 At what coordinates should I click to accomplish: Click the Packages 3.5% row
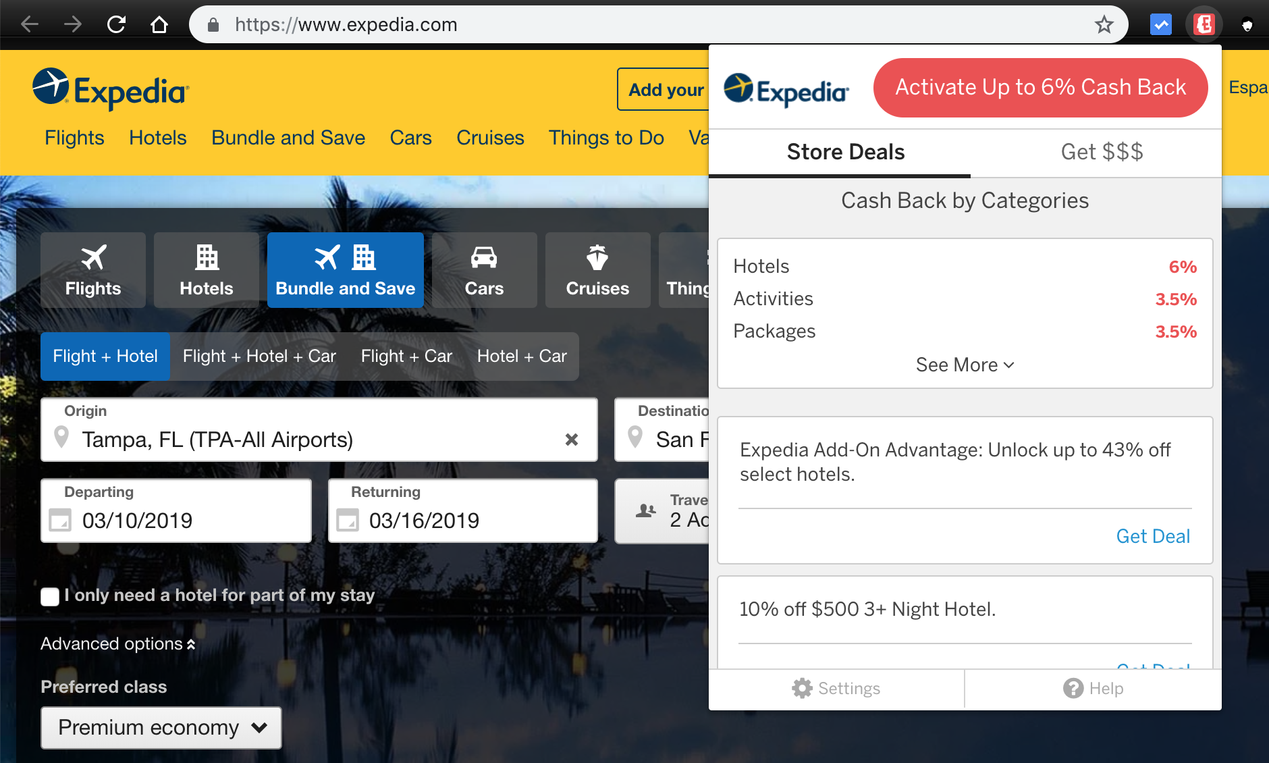click(965, 332)
